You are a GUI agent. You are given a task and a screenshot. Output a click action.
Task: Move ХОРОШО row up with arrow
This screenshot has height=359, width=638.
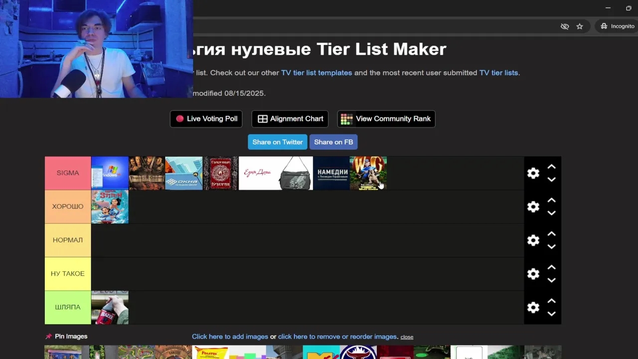pyautogui.click(x=551, y=200)
